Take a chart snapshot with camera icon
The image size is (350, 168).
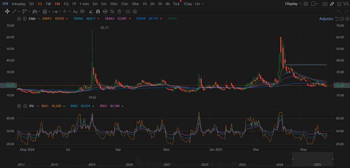325,4
